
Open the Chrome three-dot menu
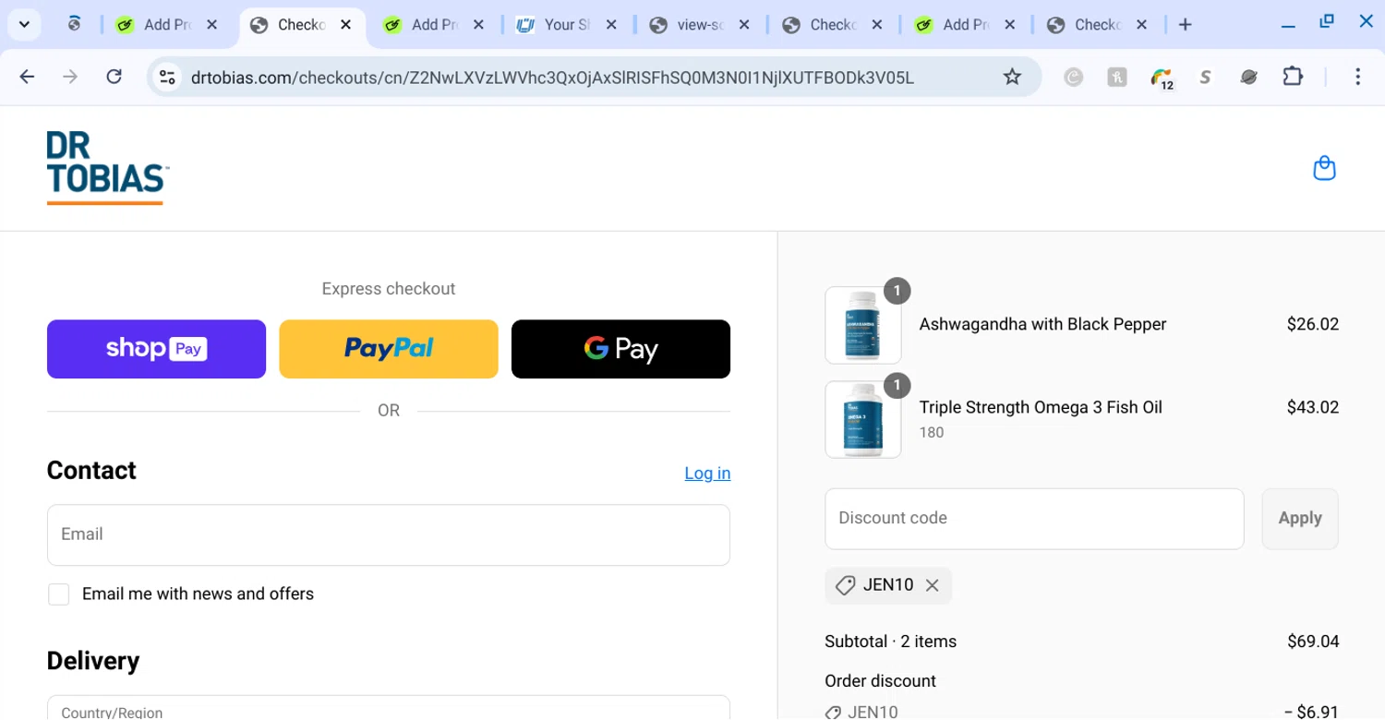pyautogui.click(x=1357, y=77)
